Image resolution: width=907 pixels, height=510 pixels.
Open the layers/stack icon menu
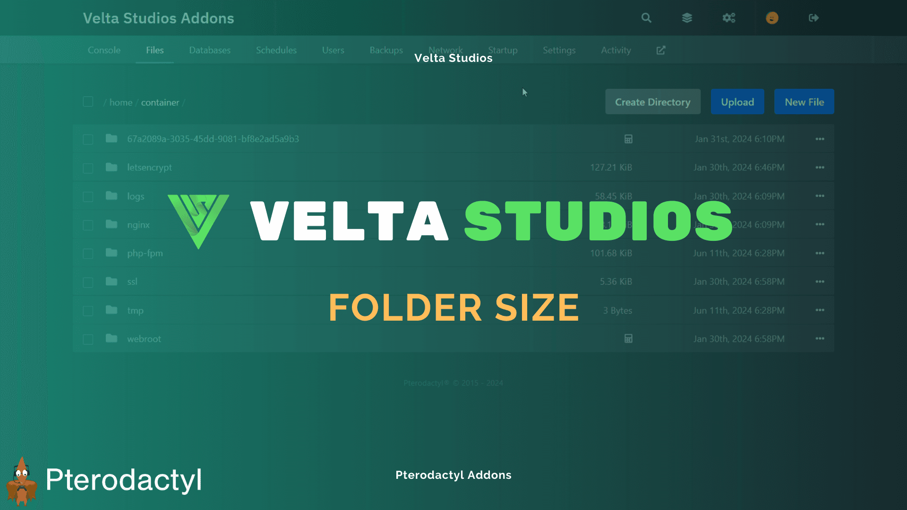[x=688, y=18]
